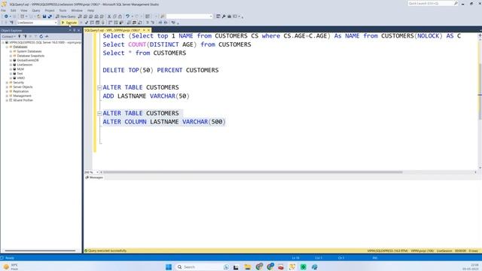Open the Windows Start menu
482x271 pixels.
(169, 266)
